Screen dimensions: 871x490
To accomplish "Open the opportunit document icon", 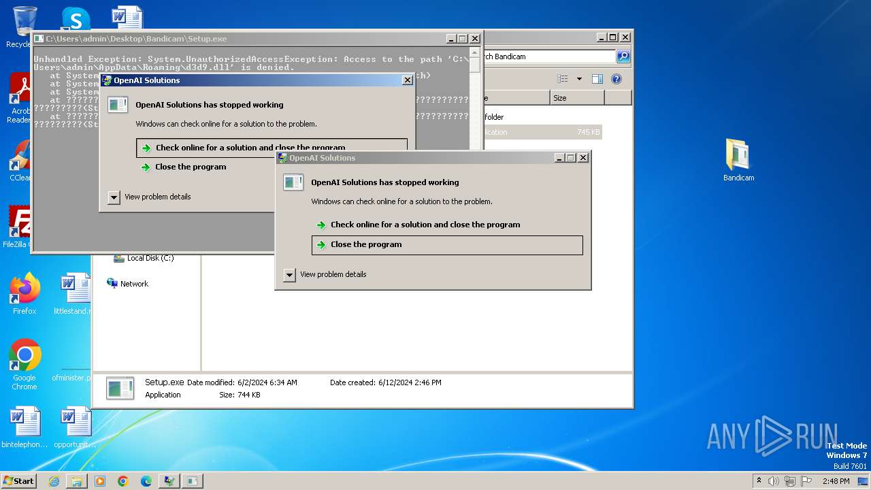I will (x=75, y=427).
